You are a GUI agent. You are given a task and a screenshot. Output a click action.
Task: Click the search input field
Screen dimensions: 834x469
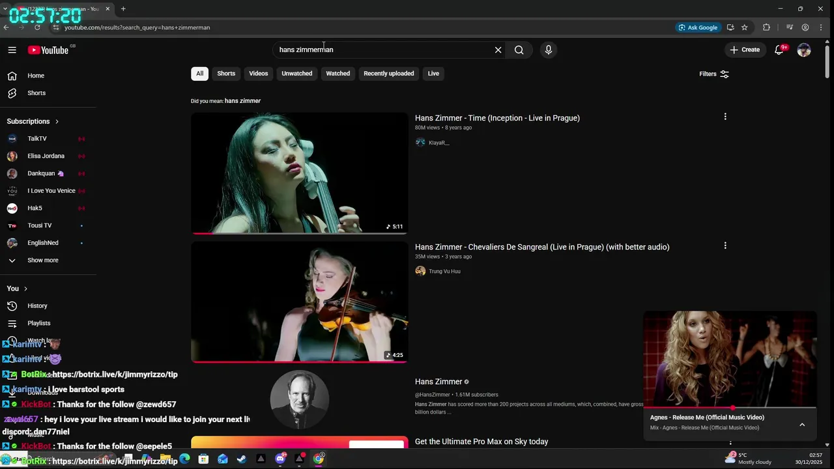point(384,50)
